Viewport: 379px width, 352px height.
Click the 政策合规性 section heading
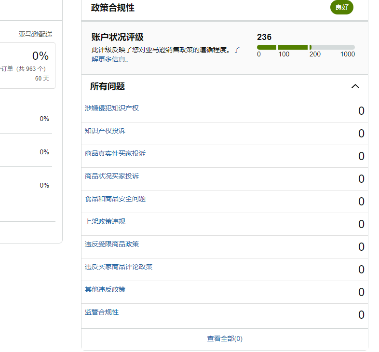coord(113,8)
